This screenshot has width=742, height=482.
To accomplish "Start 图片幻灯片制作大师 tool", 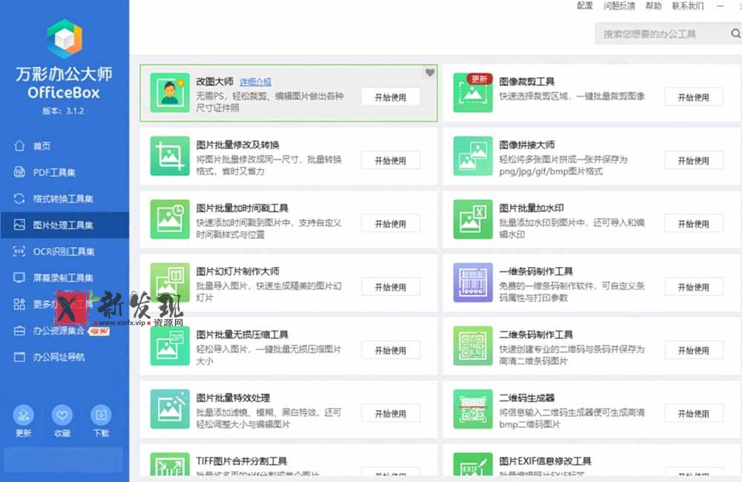I will [x=390, y=287].
